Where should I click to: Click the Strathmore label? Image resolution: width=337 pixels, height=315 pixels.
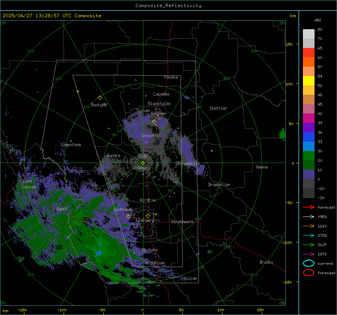tap(182, 222)
